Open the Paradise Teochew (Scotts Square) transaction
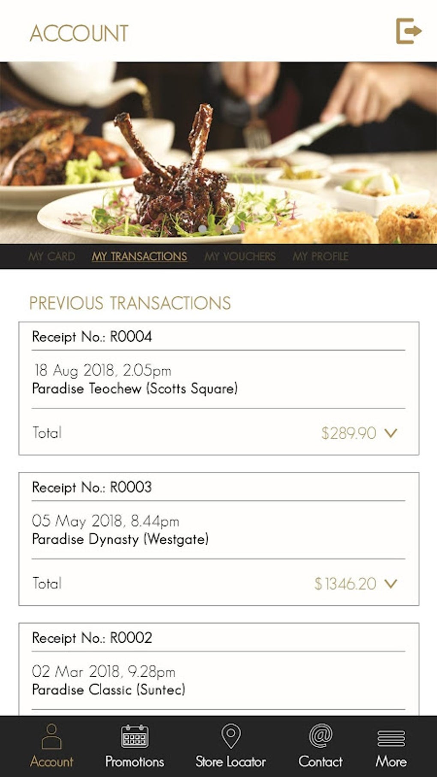Screen dimensions: 437x777 (135, 389)
